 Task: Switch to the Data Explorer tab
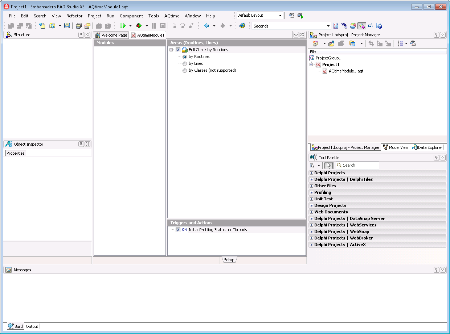coord(427,147)
